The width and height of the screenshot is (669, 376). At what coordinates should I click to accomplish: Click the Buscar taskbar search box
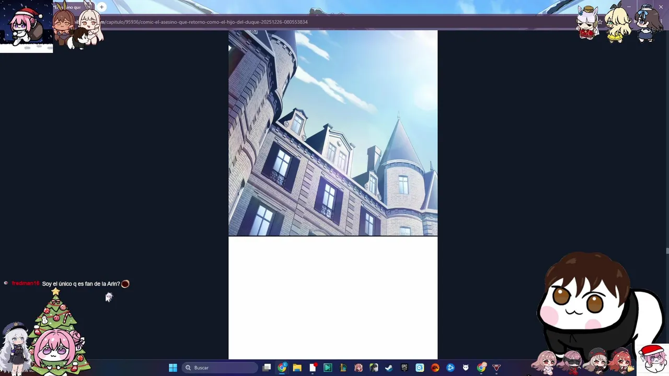[220, 368]
